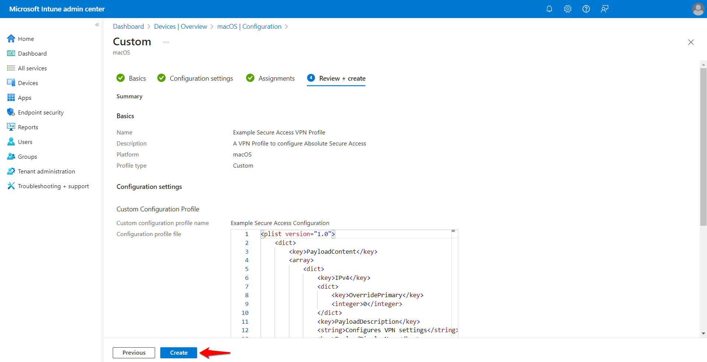Close the Custom profile pane
This screenshot has width=707, height=362.
tap(691, 42)
